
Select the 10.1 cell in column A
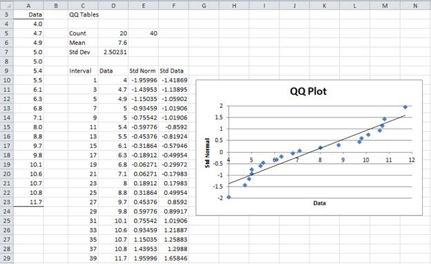tap(28, 164)
